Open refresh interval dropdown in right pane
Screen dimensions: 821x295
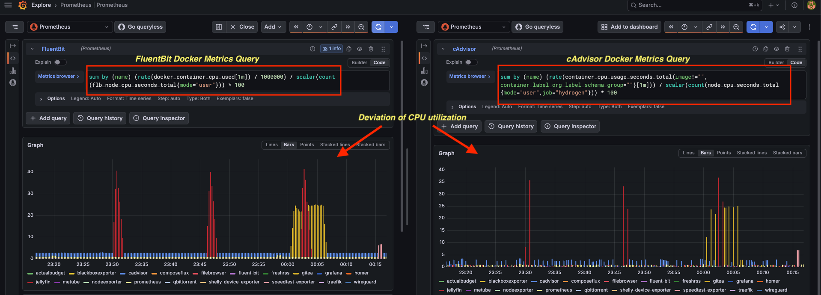tap(766, 27)
